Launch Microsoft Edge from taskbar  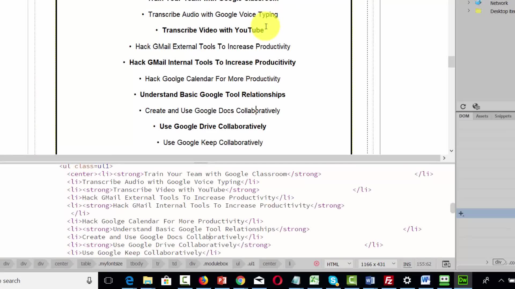[x=129, y=280]
